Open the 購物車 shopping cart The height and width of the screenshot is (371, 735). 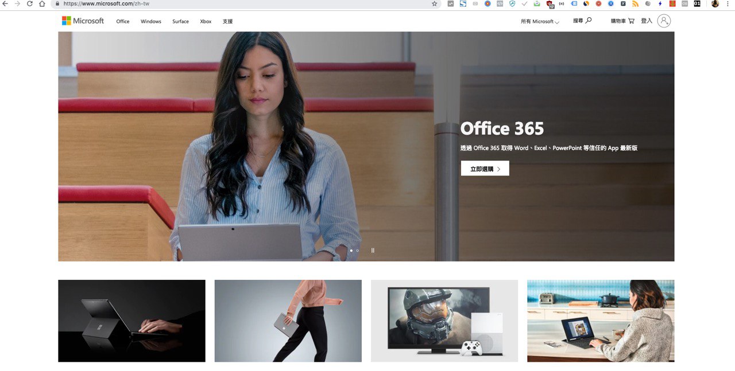click(x=622, y=21)
